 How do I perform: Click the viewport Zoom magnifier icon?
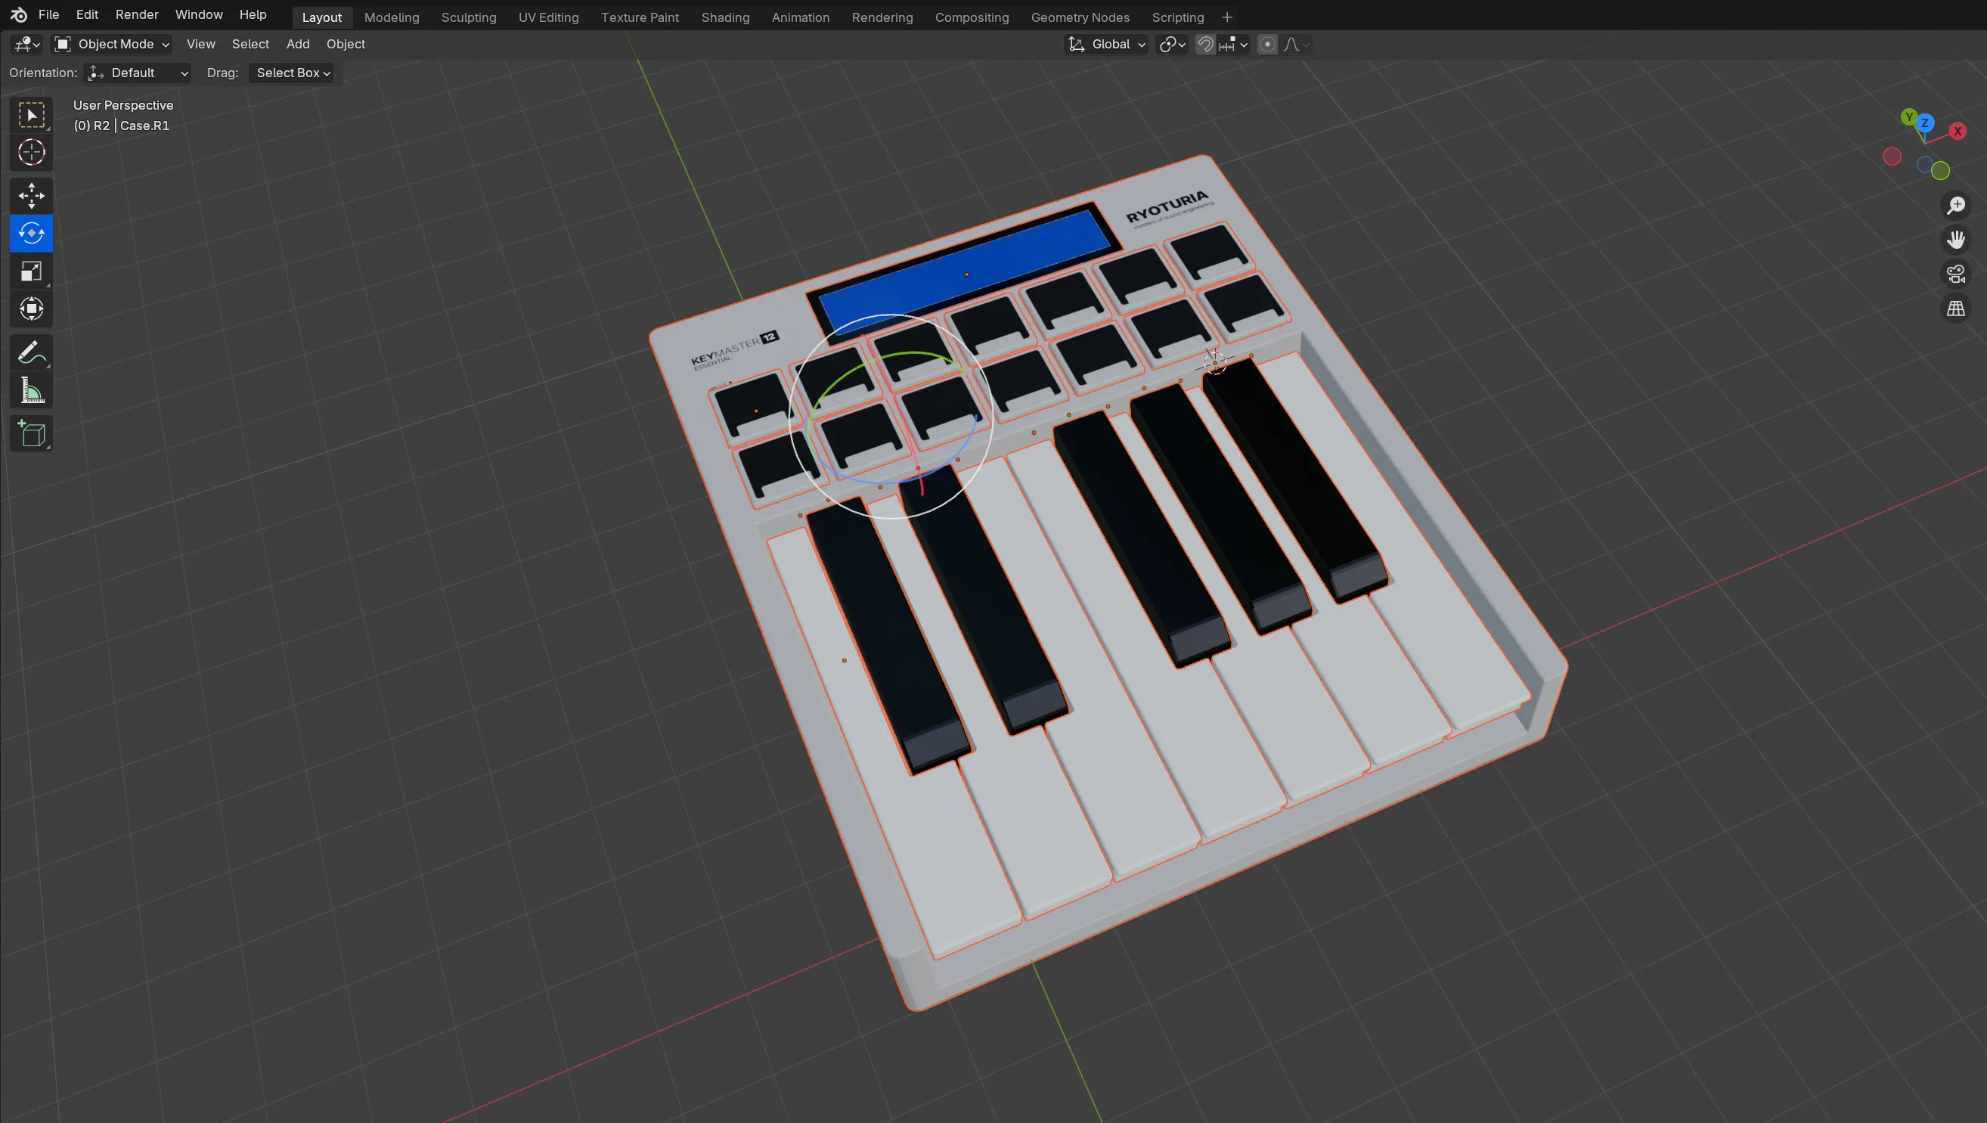point(1956,204)
